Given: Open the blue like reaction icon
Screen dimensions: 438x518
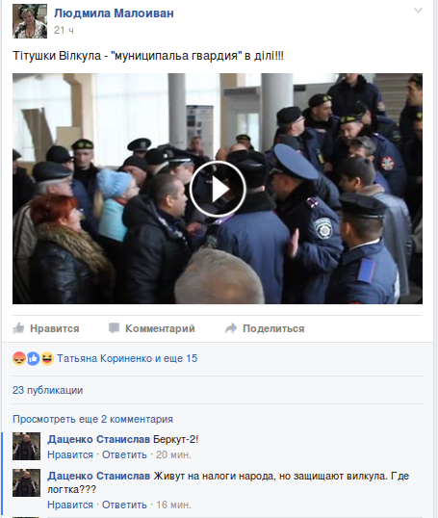Looking at the screenshot, I should point(33,358).
